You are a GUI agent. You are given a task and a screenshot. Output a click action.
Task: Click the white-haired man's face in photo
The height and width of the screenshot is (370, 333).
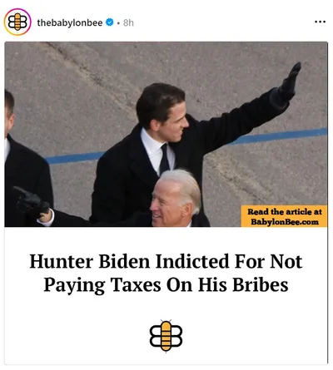(x=164, y=204)
